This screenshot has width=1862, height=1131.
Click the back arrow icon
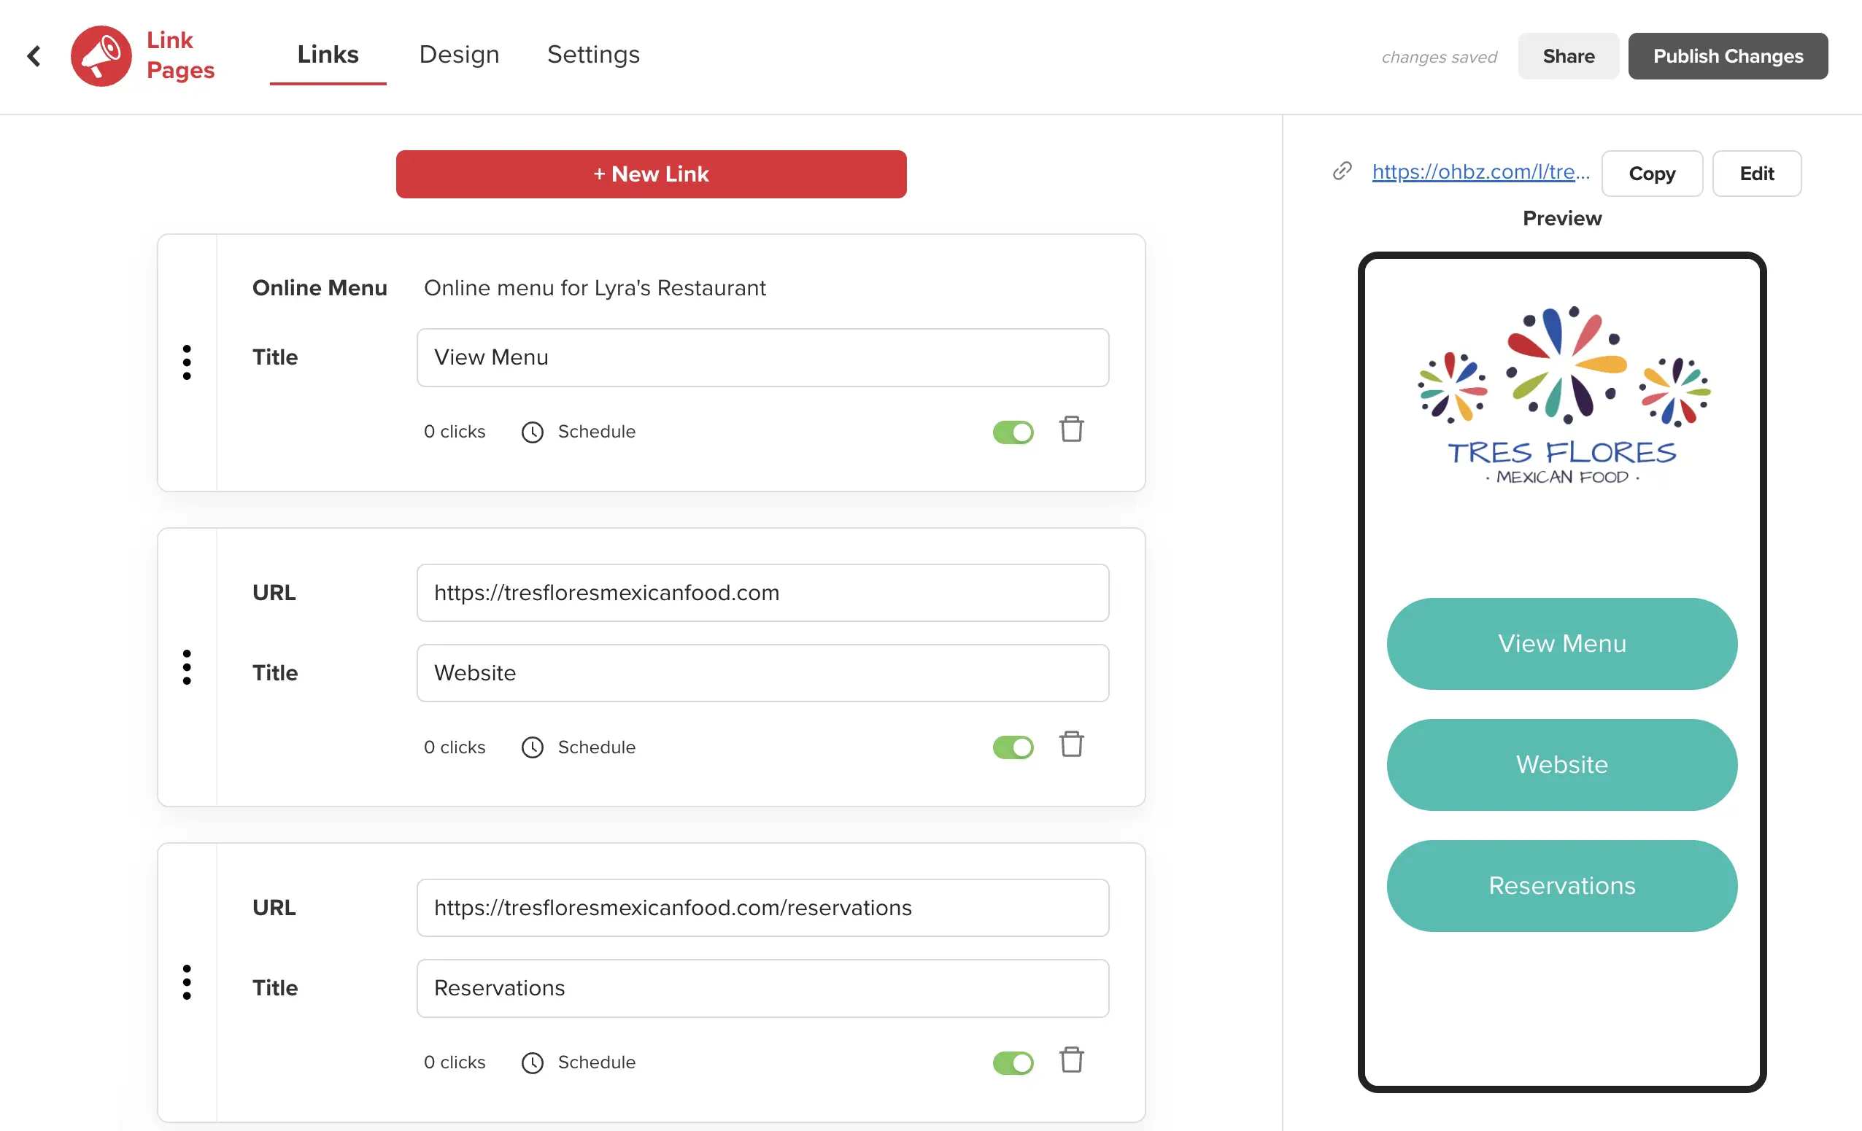[x=34, y=56]
